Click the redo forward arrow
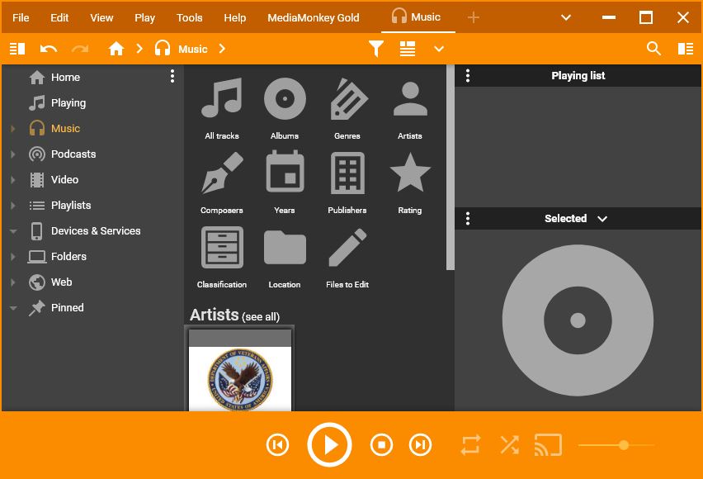Viewport: 703px width, 479px height. coord(80,49)
